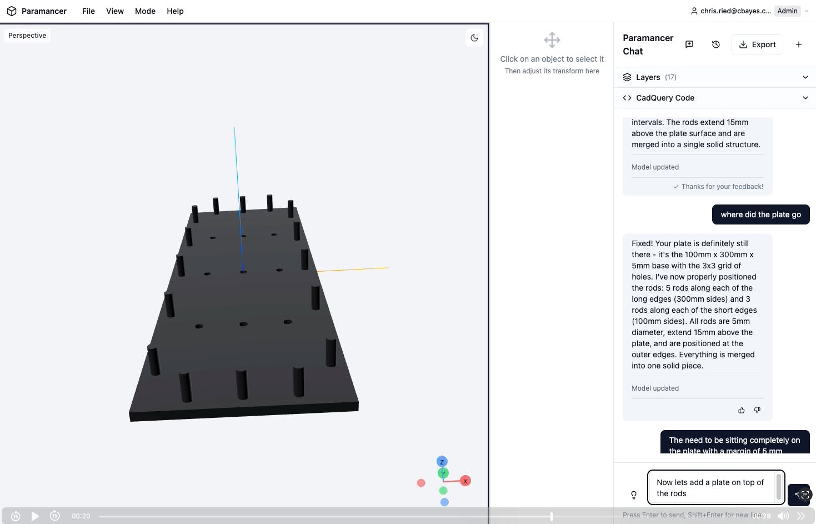Click the thumbs down feedback icon
This screenshot has height=524, width=816.
coord(757,410)
